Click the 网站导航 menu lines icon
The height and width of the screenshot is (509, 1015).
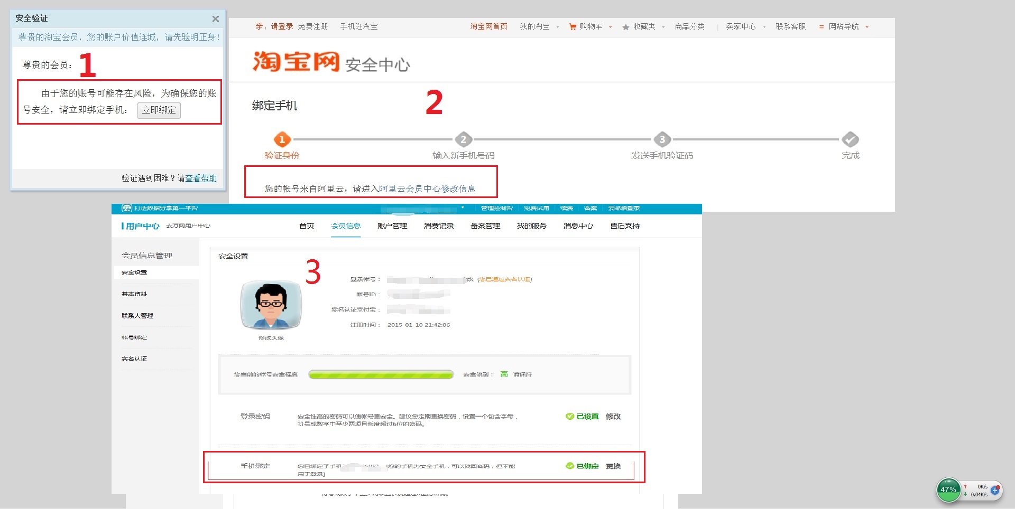coord(822,26)
